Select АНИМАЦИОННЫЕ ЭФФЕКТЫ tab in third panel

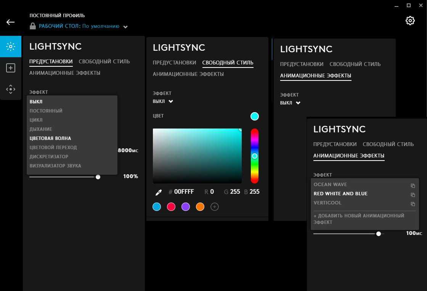(x=316, y=76)
